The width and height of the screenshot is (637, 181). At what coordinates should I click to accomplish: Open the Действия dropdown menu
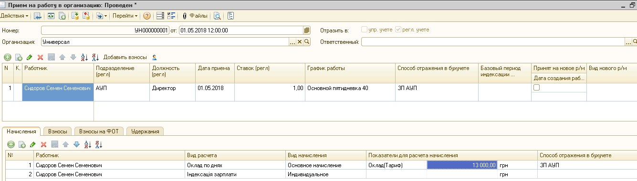[x=14, y=16]
